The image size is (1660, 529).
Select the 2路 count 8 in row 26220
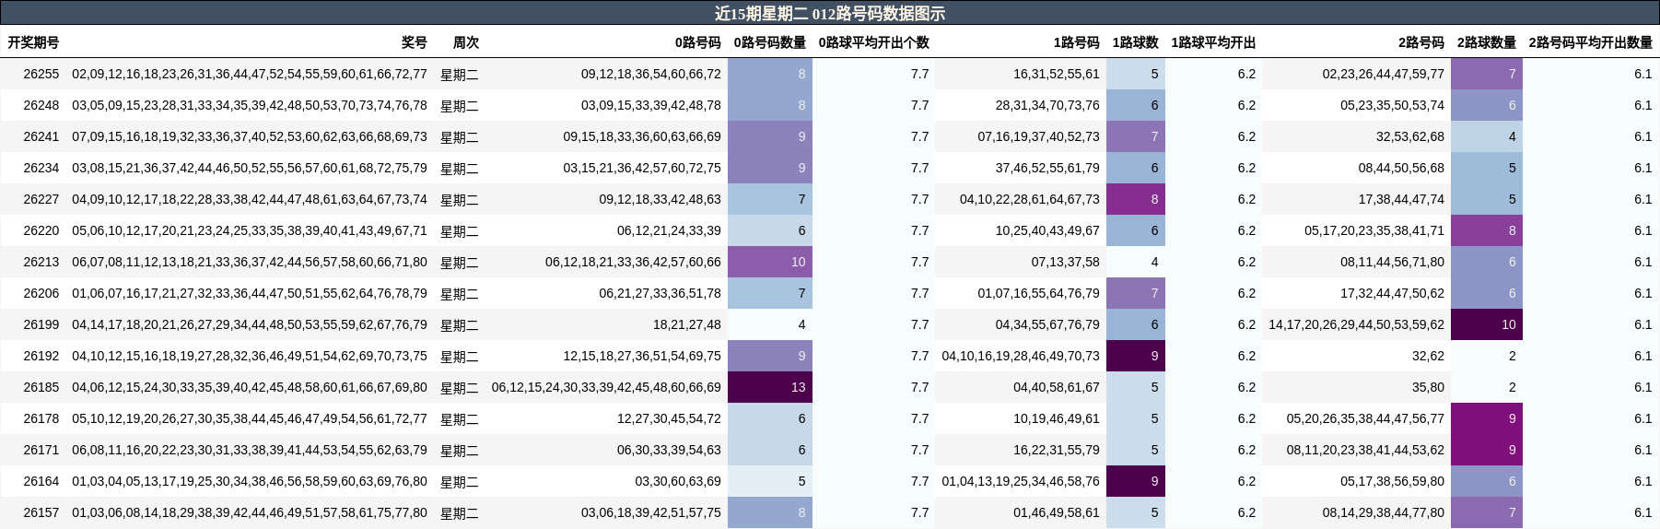(1487, 230)
